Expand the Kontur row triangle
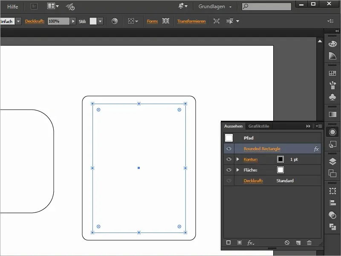 238,159
